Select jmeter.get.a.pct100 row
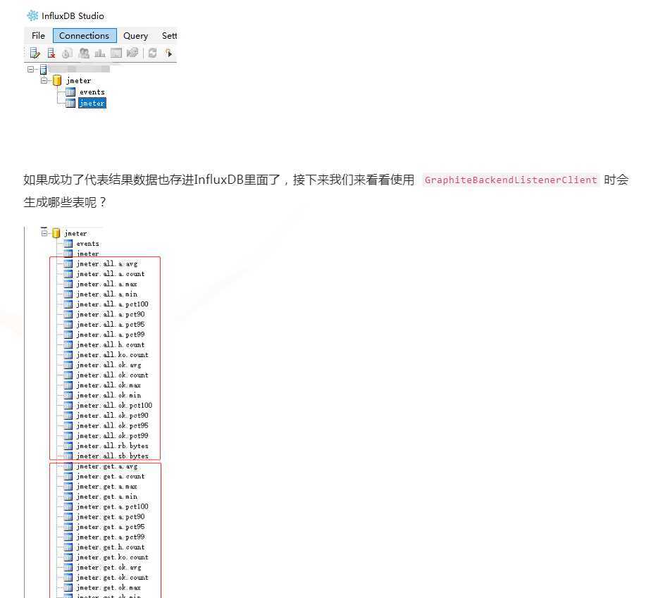The image size is (651, 598). (x=112, y=506)
